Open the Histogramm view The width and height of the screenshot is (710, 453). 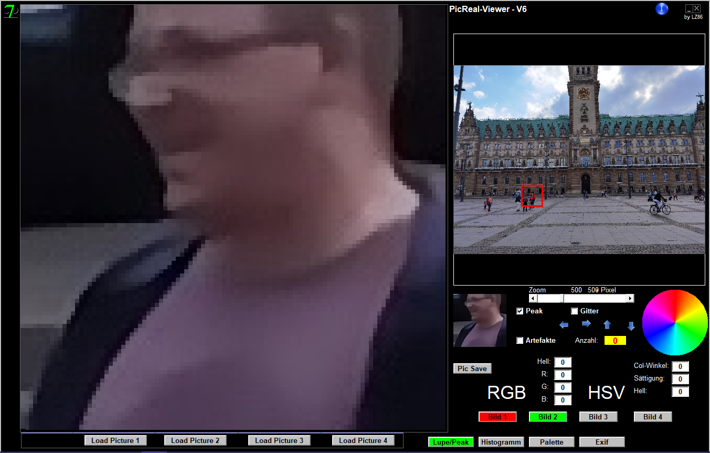click(x=501, y=442)
